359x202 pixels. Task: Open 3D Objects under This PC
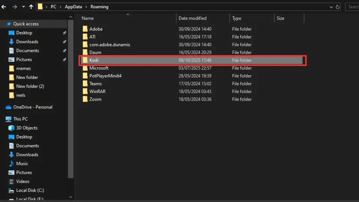(x=27, y=128)
